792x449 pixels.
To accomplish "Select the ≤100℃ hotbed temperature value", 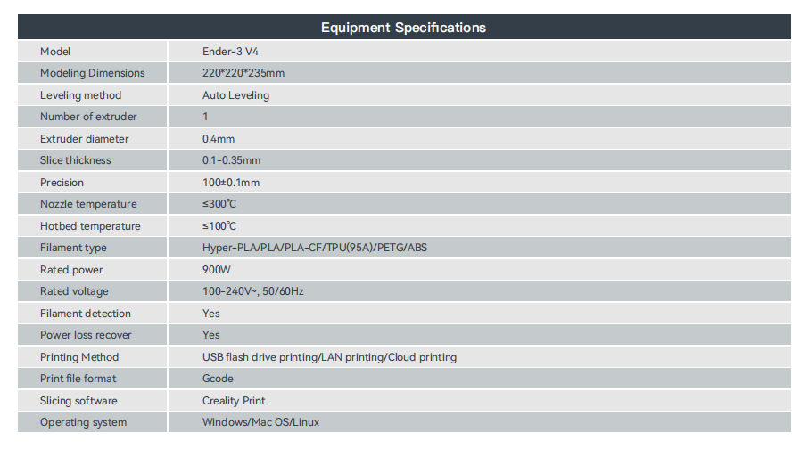I will (x=219, y=226).
